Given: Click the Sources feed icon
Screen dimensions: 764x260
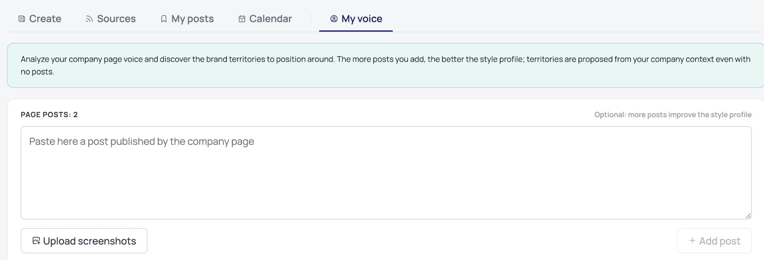Looking at the screenshot, I should click(x=89, y=19).
